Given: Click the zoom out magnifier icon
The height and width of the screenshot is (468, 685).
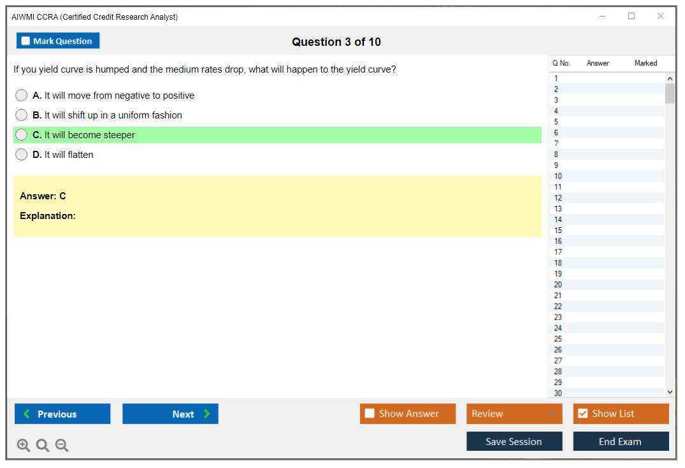Looking at the screenshot, I should [62, 446].
